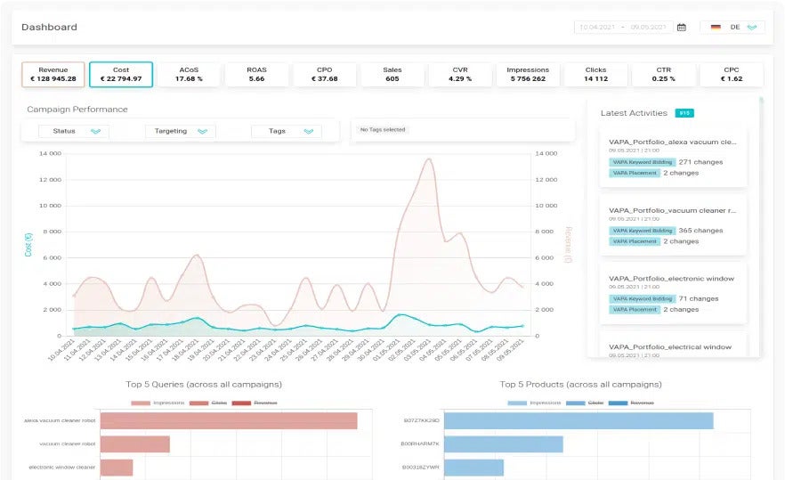Screen dimensions: 785x480
Task: Click the B07Z7KK29D product bar
Action: click(x=579, y=420)
